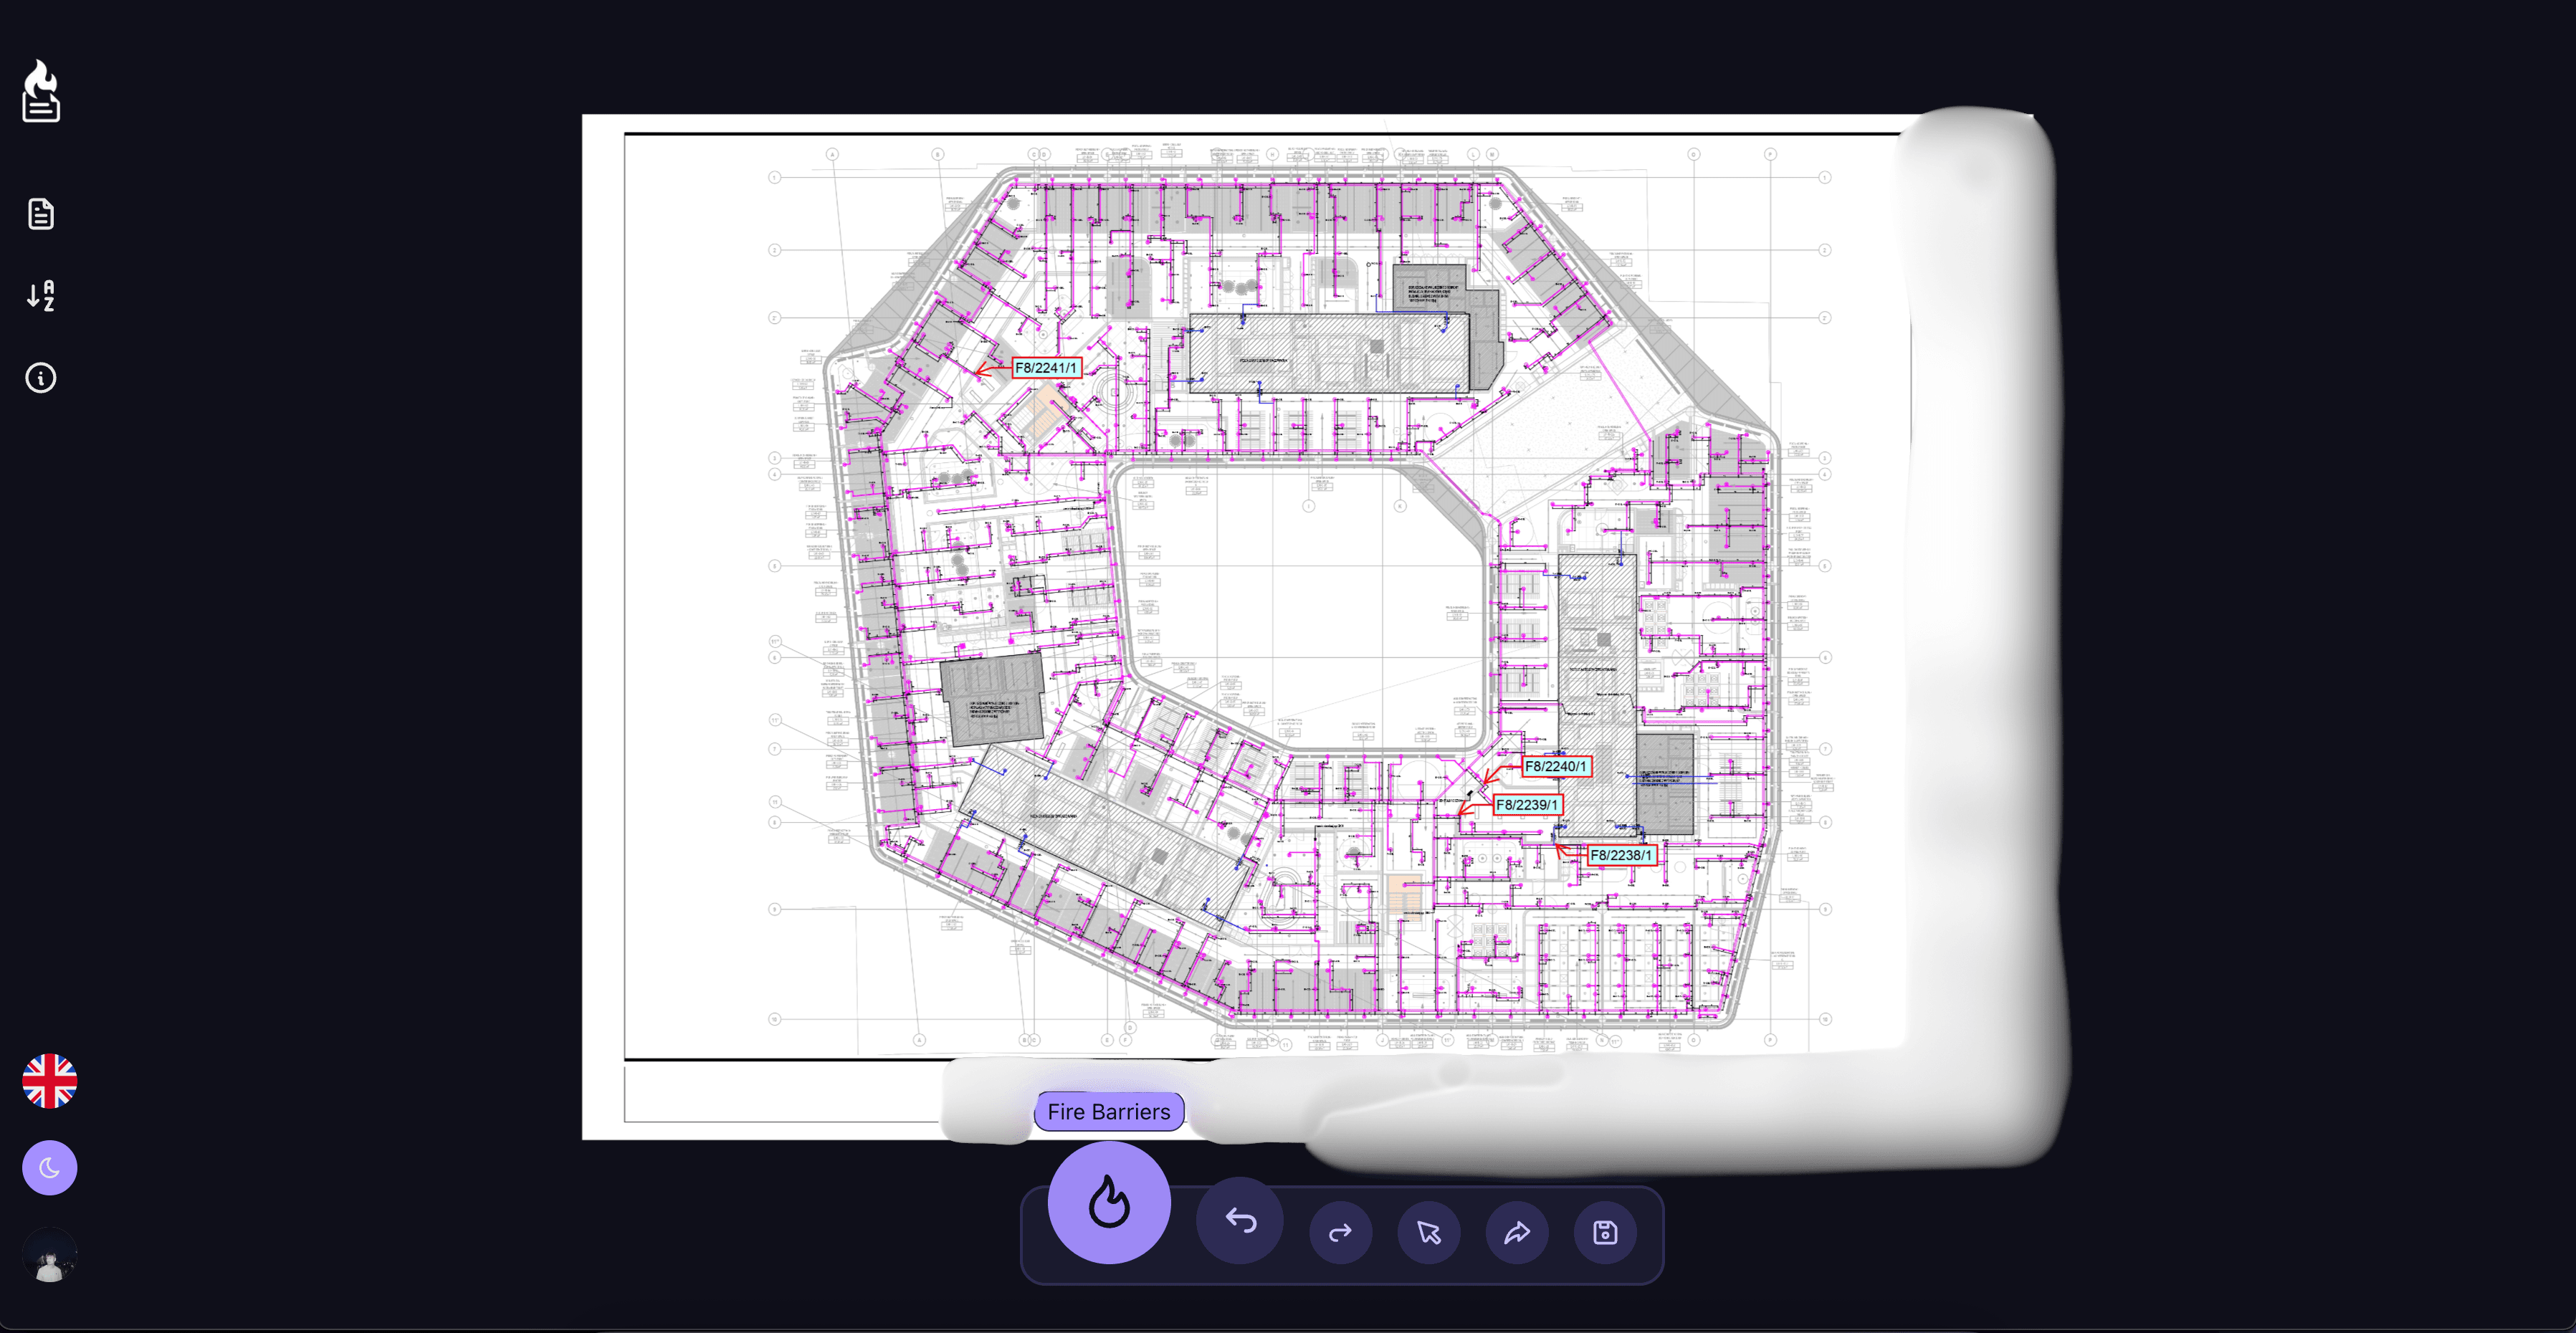The width and height of the screenshot is (2576, 1333).
Task: Click the Fire Barriers label
Action: point(1108,1111)
